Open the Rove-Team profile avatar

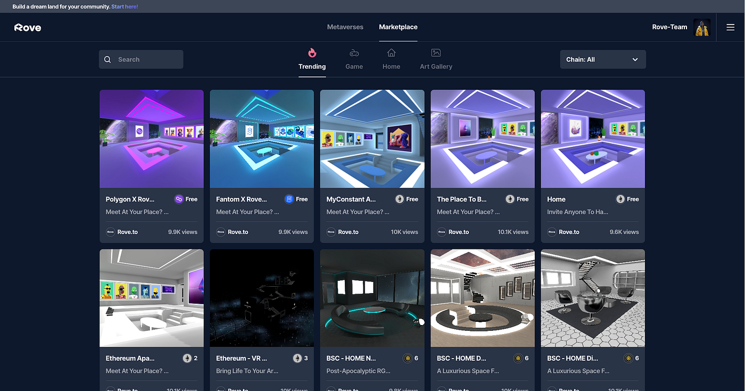(x=702, y=27)
